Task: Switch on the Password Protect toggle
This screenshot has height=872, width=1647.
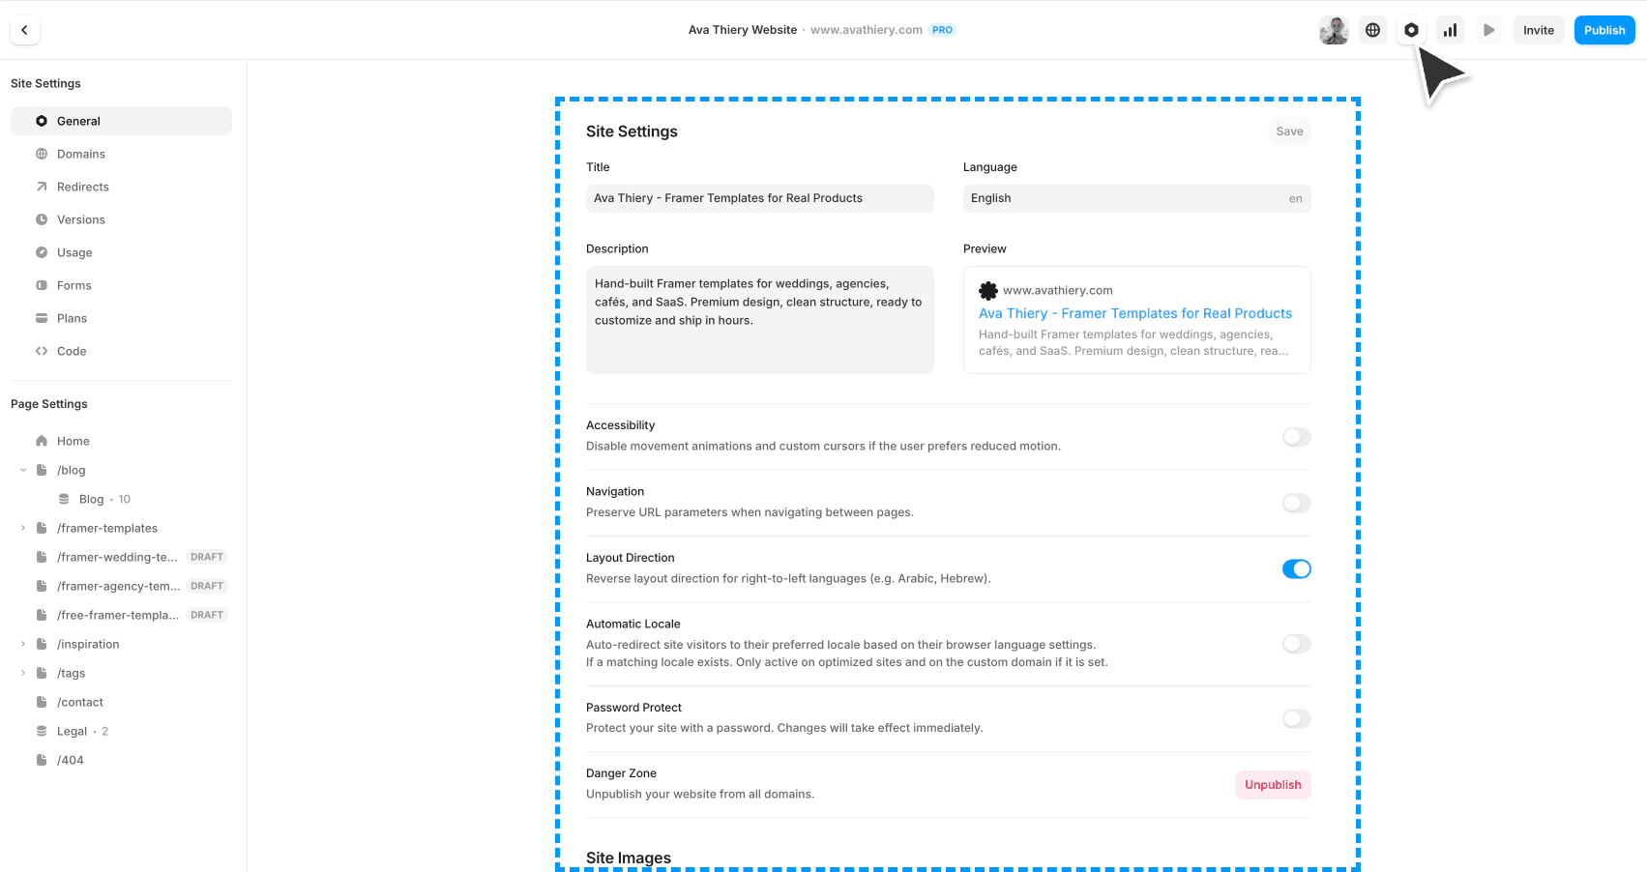Action: (1297, 718)
